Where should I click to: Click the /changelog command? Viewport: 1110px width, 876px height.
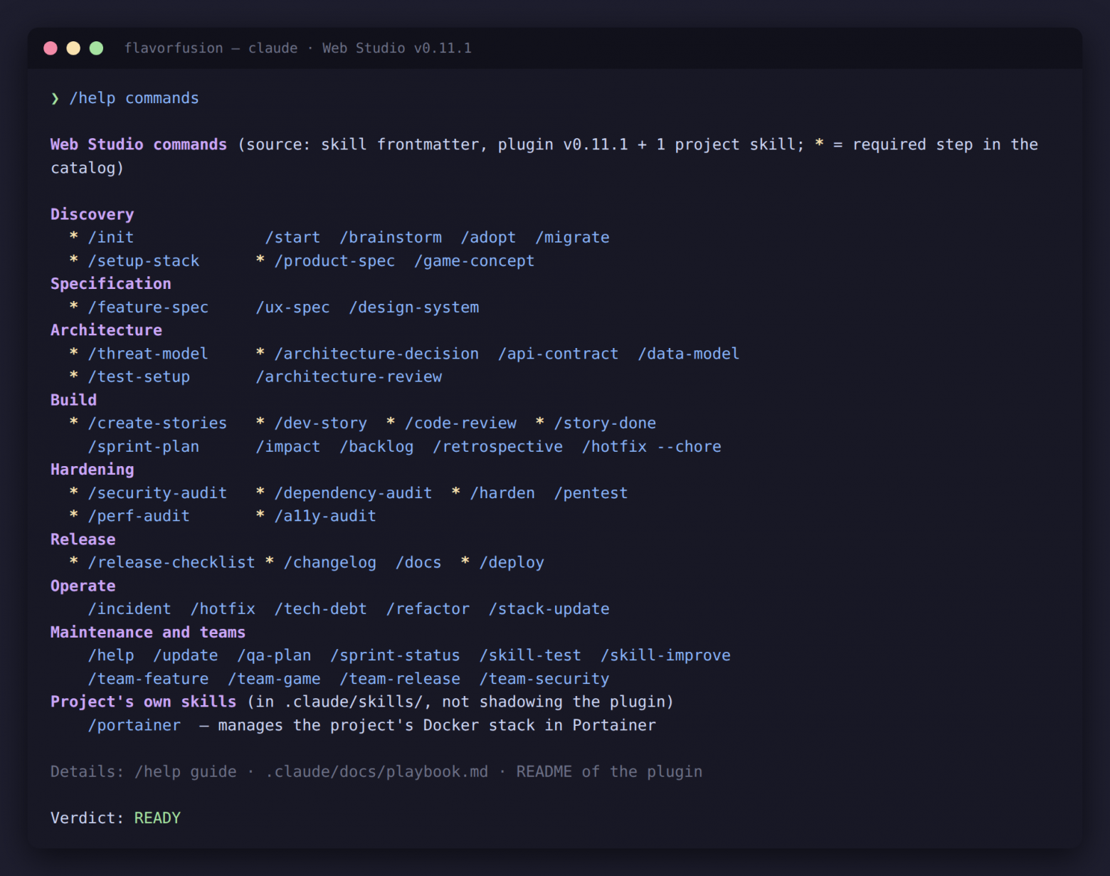pos(330,563)
